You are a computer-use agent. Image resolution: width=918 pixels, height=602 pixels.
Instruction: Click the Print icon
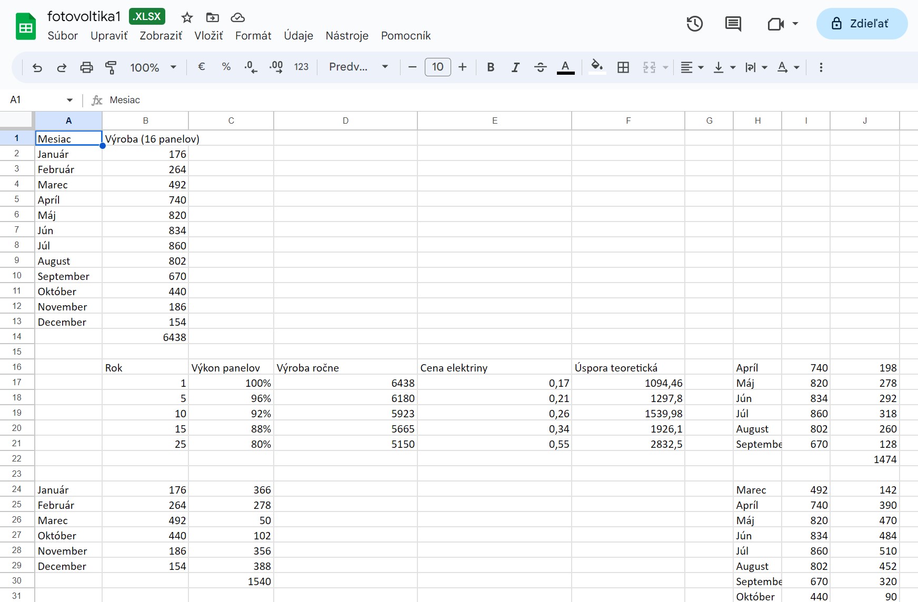click(86, 67)
